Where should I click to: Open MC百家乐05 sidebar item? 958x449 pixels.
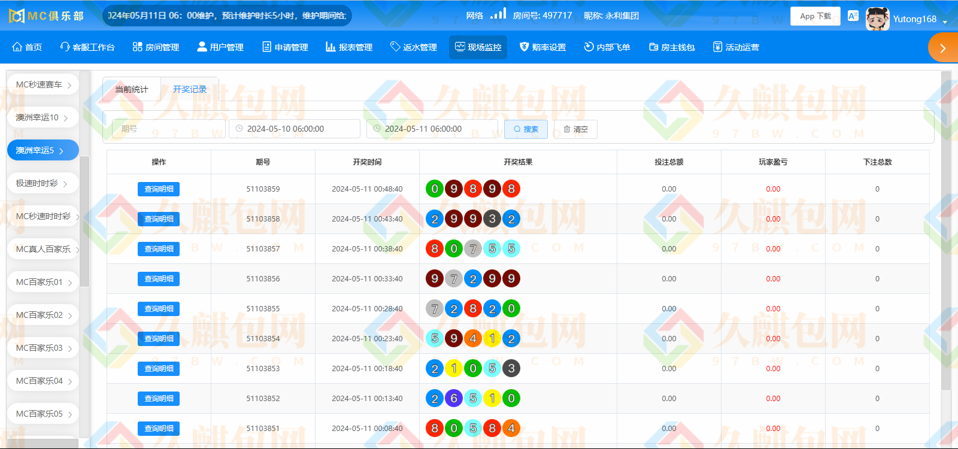coord(43,414)
